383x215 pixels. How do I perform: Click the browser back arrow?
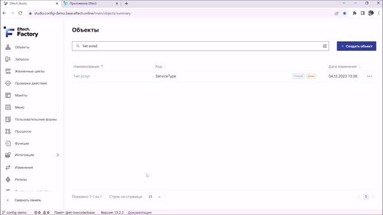tap(4, 13)
